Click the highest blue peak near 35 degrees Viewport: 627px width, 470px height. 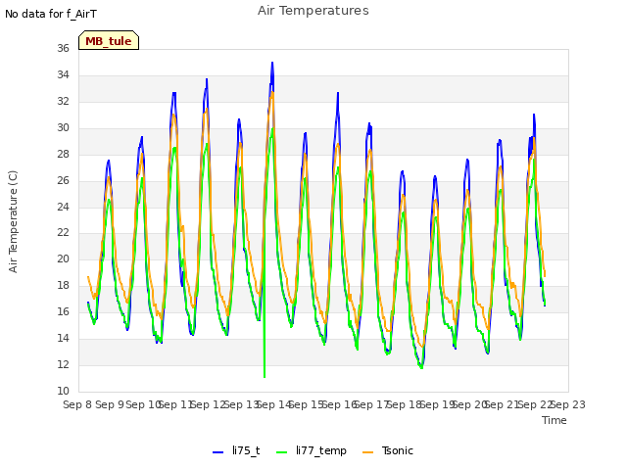[x=272, y=64]
